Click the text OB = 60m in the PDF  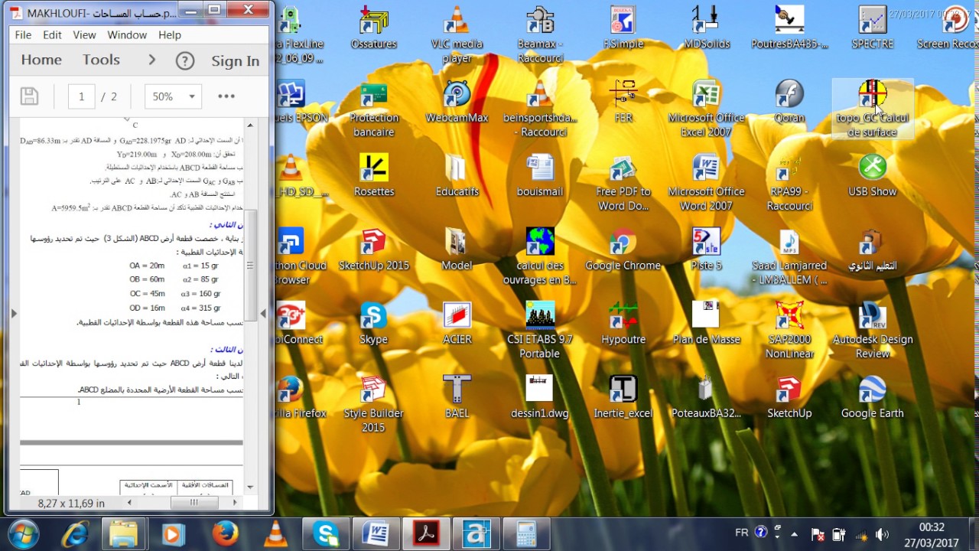point(147,279)
